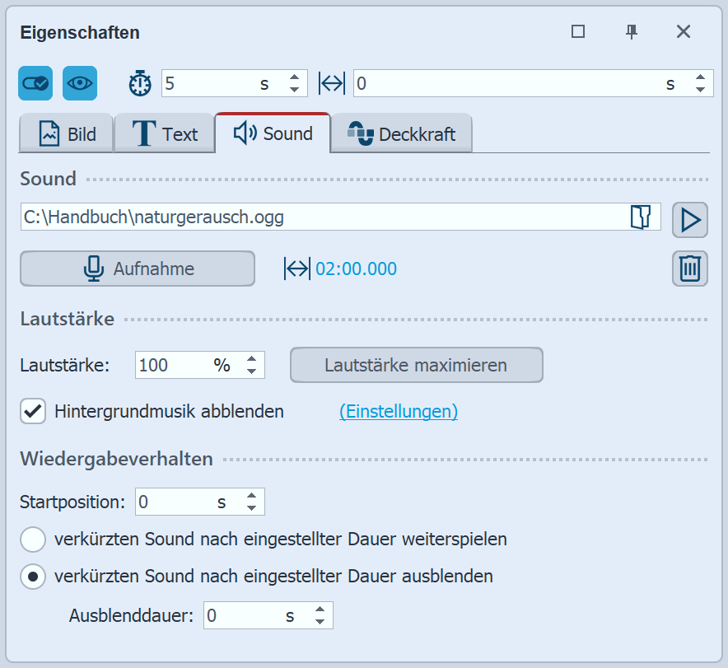Image resolution: width=728 pixels, height=668 pixels.
Task: Click the blue checkmark icon top left
Action: pyautogui.click(x=35, y=83)
